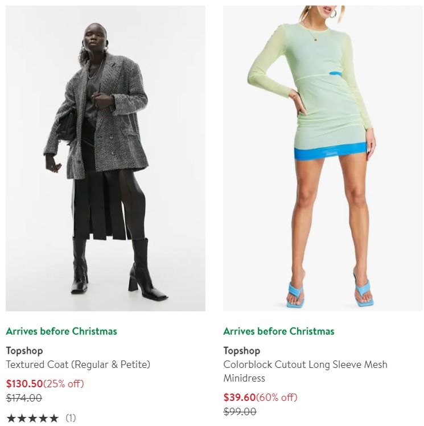424x426 pixels.
Task: Click Arrives before Christmas under the coat
Action: [x=61, y=331]
